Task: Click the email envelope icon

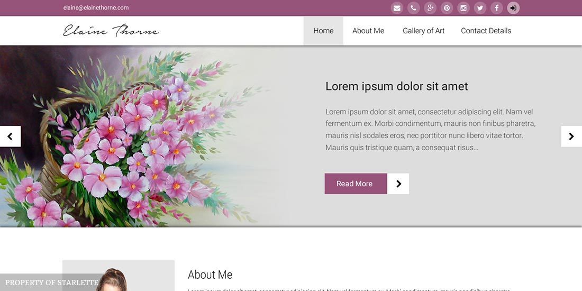Action: (397, 8)
